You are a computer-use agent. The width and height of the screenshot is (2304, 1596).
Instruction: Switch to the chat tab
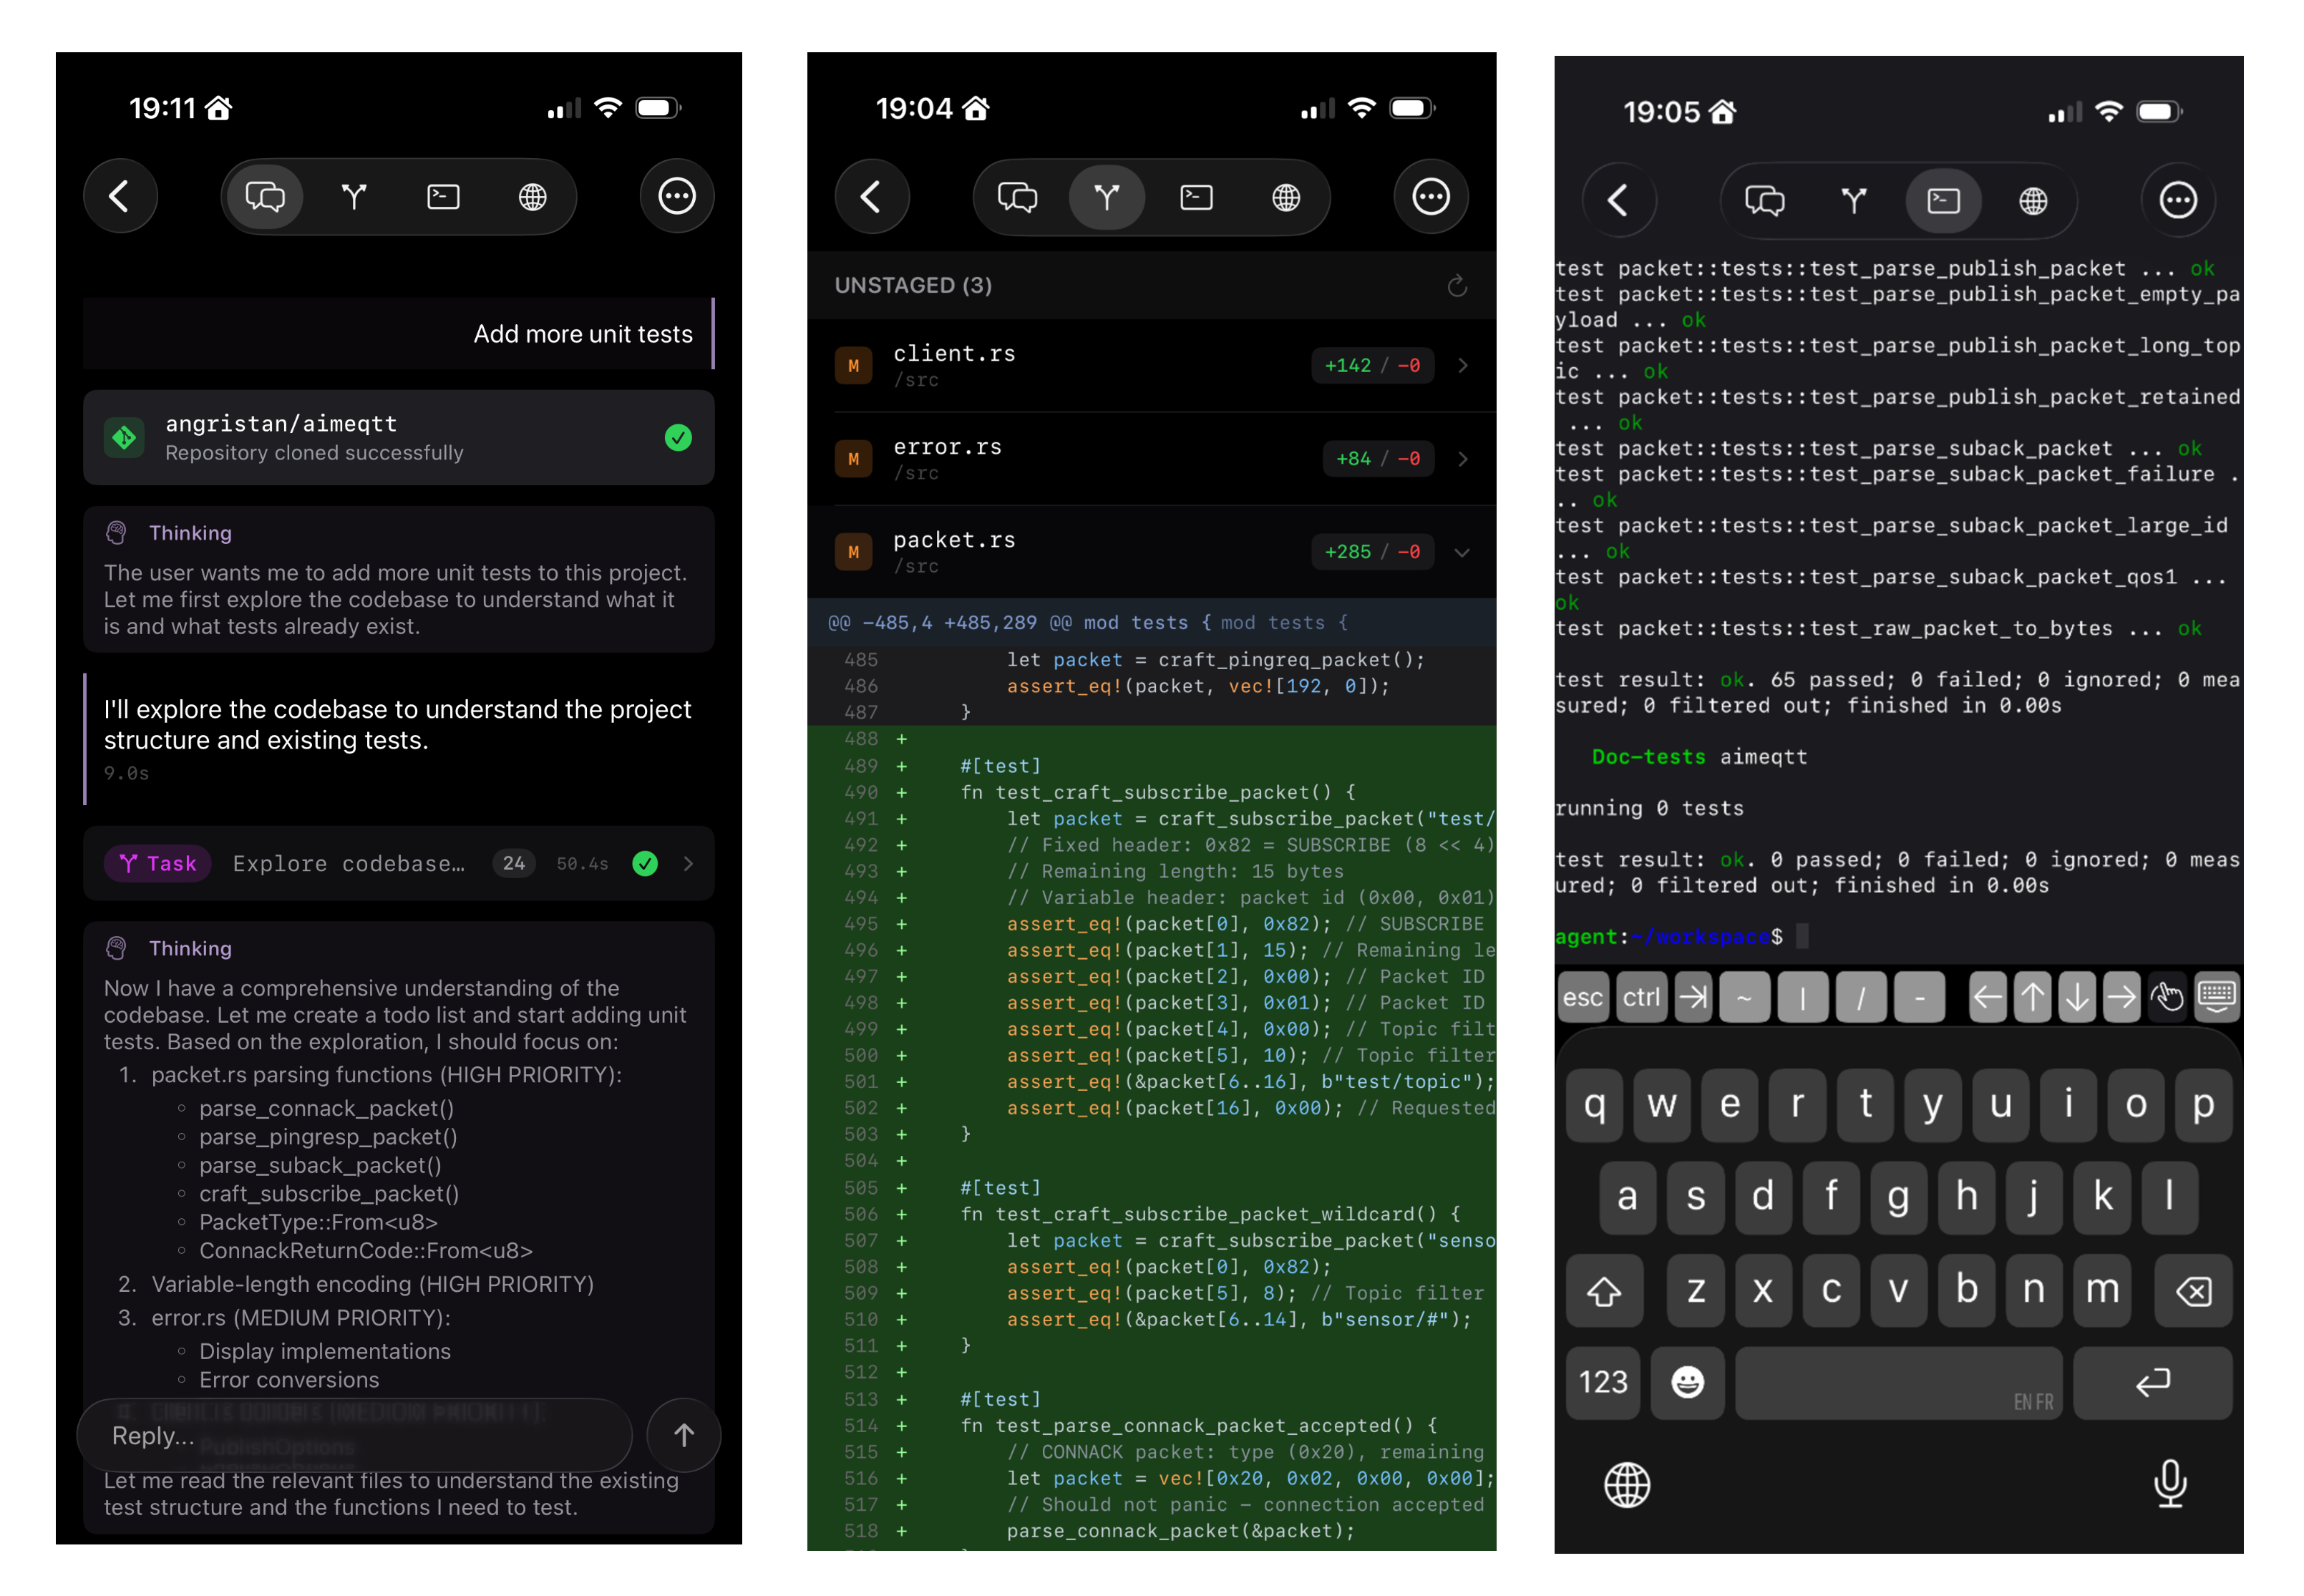pyautogui.click(x=263, y=196)
